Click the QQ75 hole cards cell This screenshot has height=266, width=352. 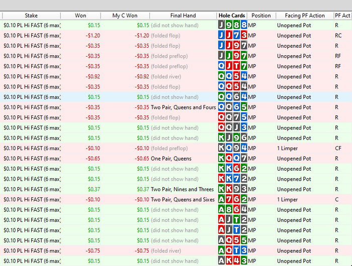click(x=232, y=117)
